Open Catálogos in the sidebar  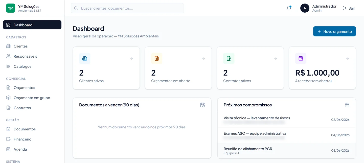tap(32, 66)
